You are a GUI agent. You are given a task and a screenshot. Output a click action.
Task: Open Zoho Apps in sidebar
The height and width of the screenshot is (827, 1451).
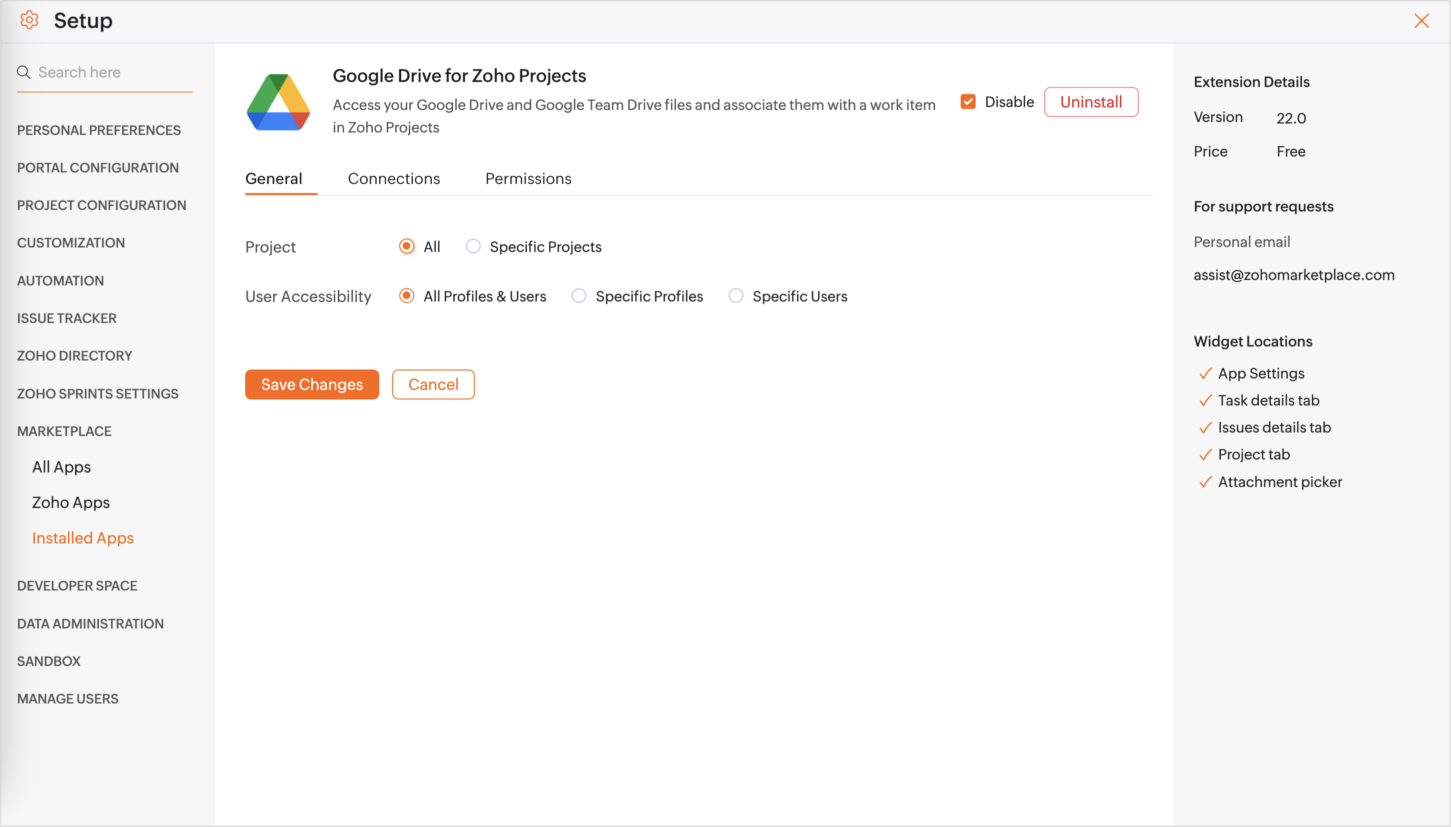71,502
